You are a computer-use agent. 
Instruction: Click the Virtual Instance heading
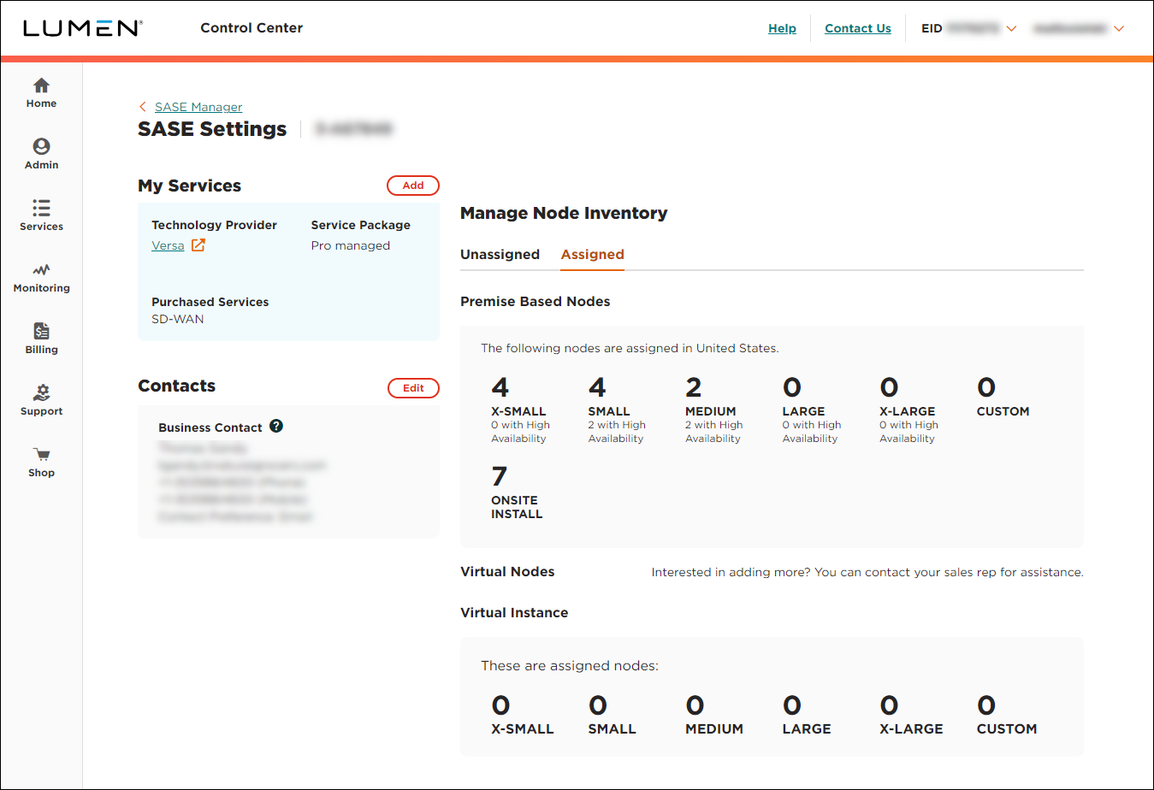514,613
